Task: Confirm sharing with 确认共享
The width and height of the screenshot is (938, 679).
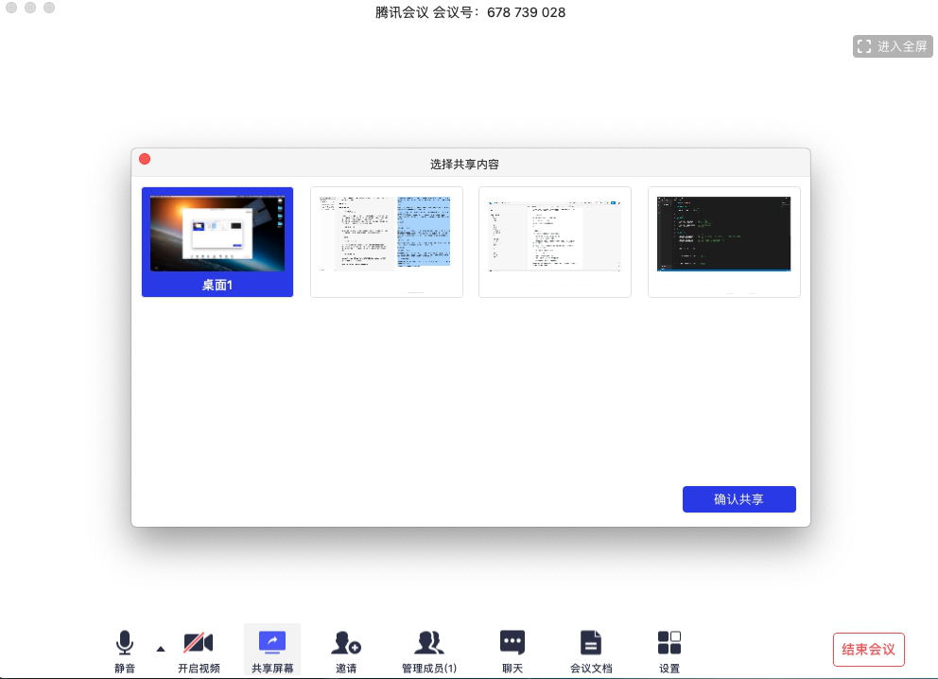Action: (x=738, y=499)
